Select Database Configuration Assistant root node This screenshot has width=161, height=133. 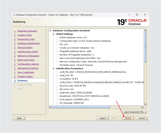point(71,31)
